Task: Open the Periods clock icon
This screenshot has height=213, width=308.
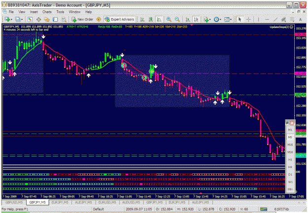Action: 216,19
